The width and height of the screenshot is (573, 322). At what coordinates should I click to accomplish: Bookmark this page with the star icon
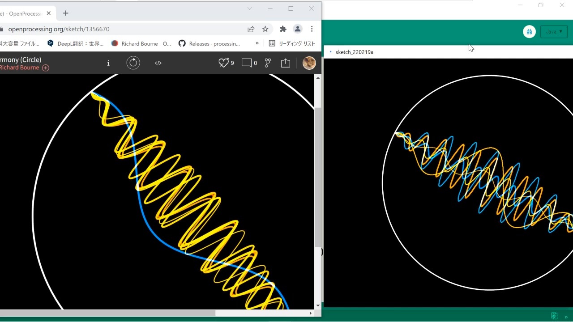(265, 29)
